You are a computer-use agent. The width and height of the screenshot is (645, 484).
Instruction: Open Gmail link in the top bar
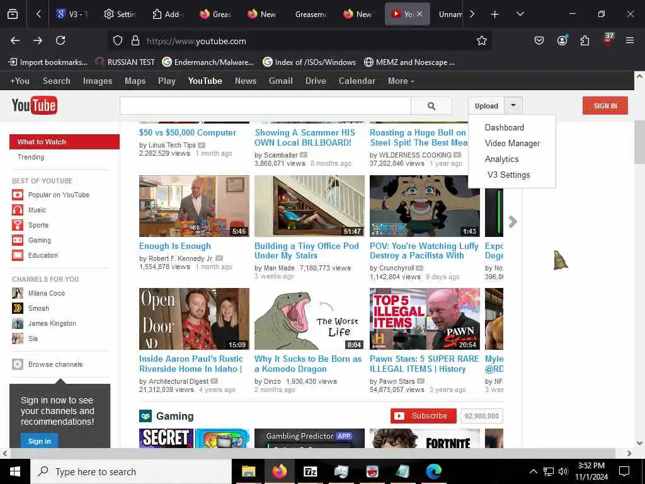[x=280, y=81]
